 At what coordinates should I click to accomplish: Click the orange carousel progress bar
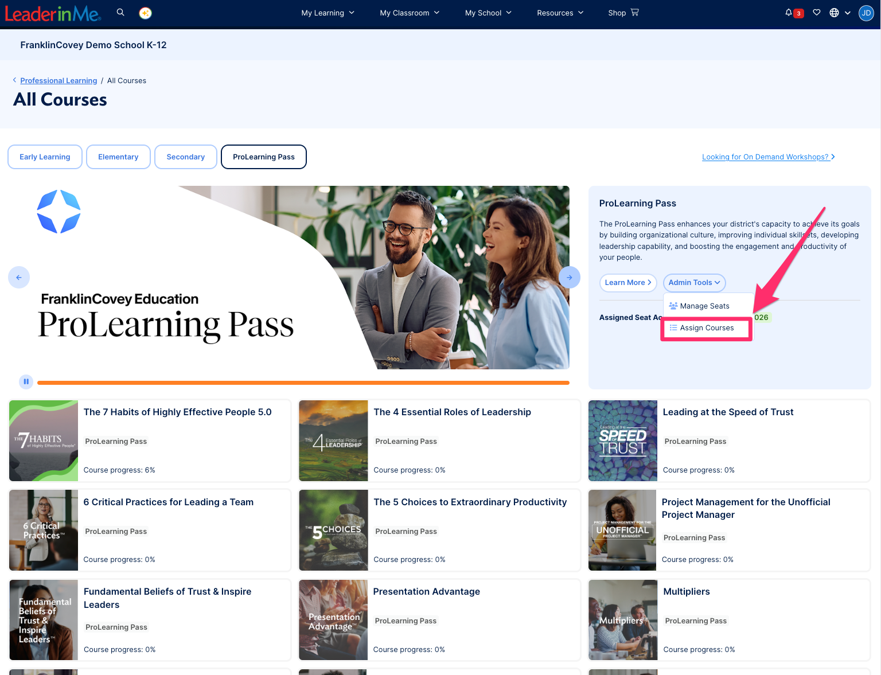pos(303,383)
